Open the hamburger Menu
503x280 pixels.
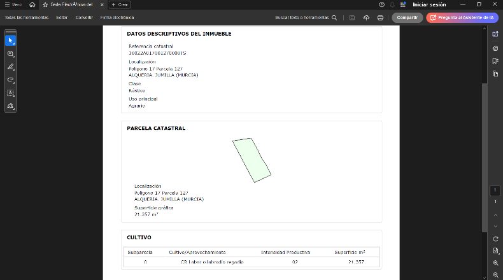tap(13, 4)
